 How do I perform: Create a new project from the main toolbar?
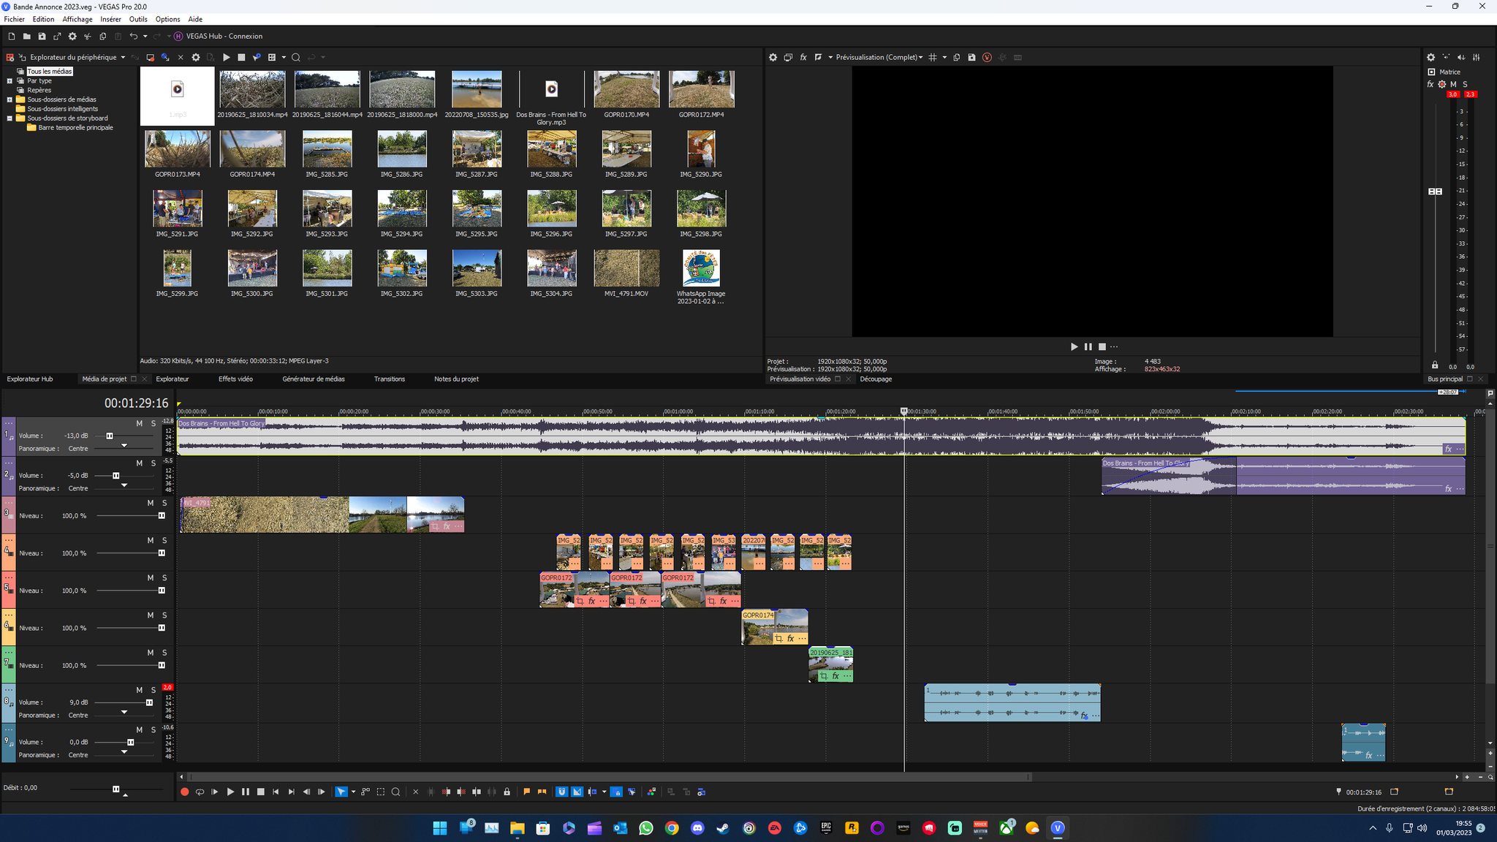(11, 36)
